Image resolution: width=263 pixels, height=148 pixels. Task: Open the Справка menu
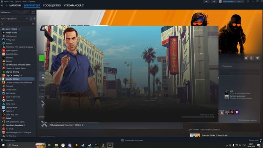pos(32,1)
